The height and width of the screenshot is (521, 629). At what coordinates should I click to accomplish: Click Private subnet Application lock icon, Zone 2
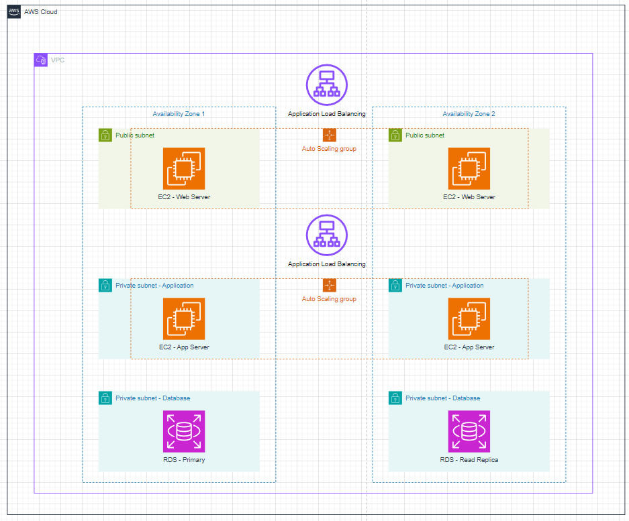pyautogui.click(x=395, y=286)
